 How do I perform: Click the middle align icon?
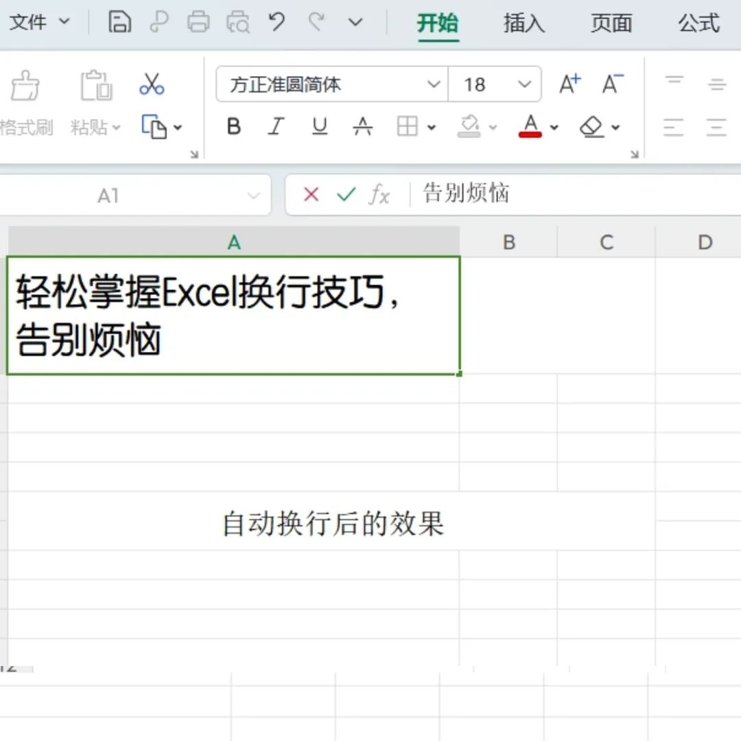[717, 84]
